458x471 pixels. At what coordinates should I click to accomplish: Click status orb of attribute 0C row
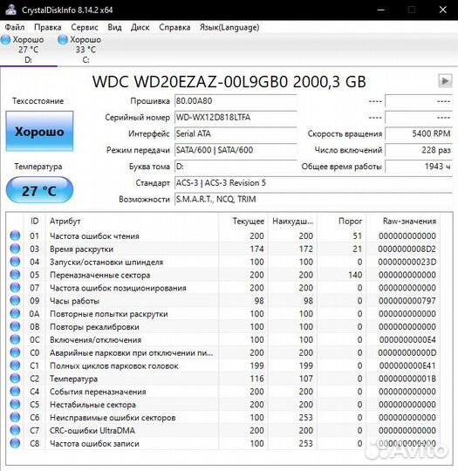coord(15,339)
